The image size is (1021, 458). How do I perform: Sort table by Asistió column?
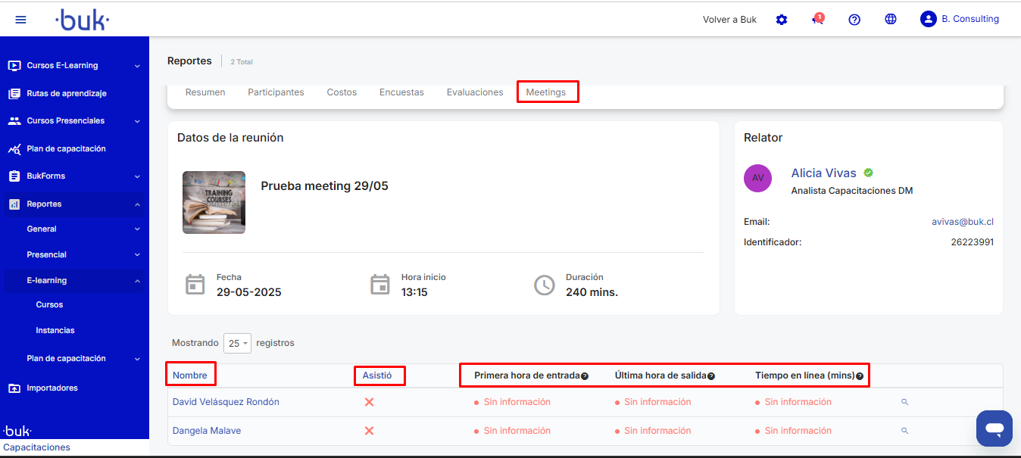coord(377,375)
